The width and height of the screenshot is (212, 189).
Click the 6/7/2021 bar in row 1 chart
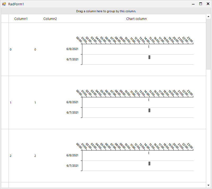pos(149,110)
